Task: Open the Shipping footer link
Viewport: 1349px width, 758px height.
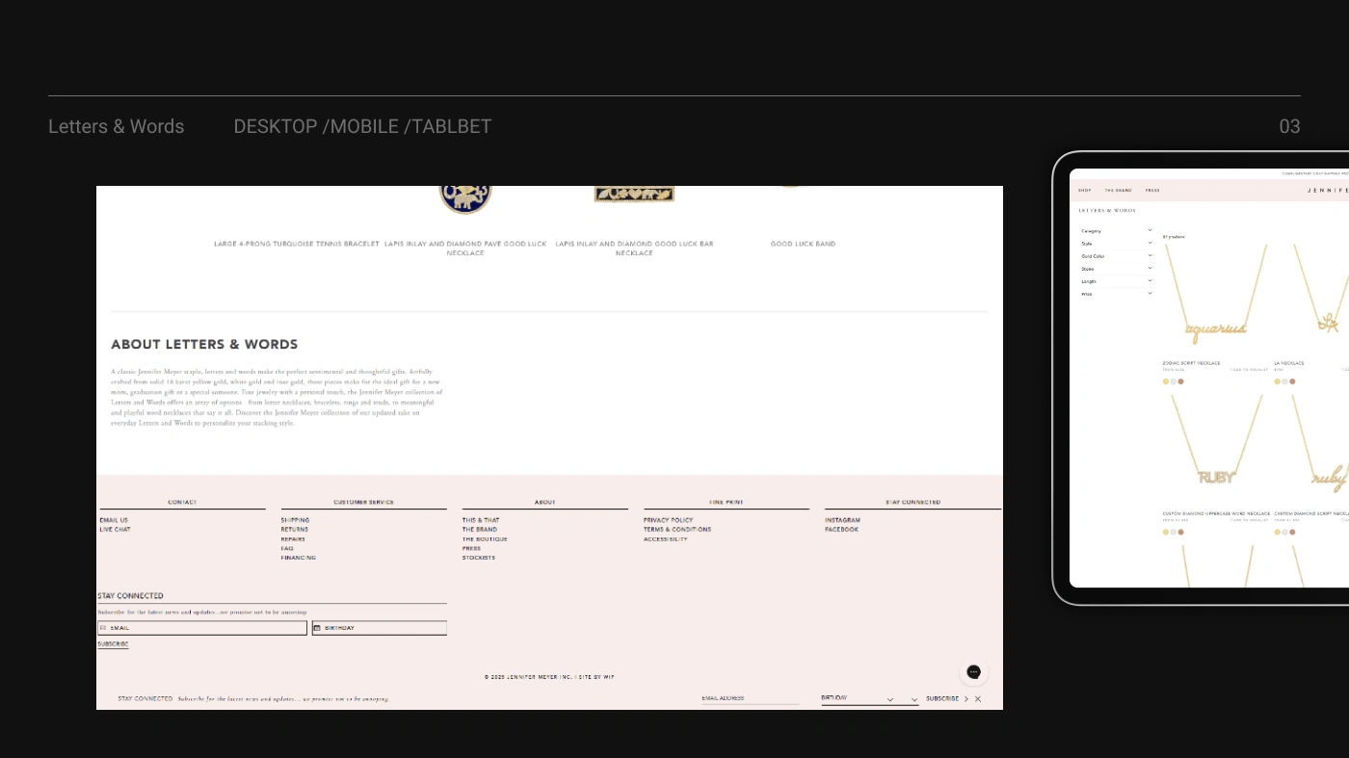Action: [x=295, y=520]
